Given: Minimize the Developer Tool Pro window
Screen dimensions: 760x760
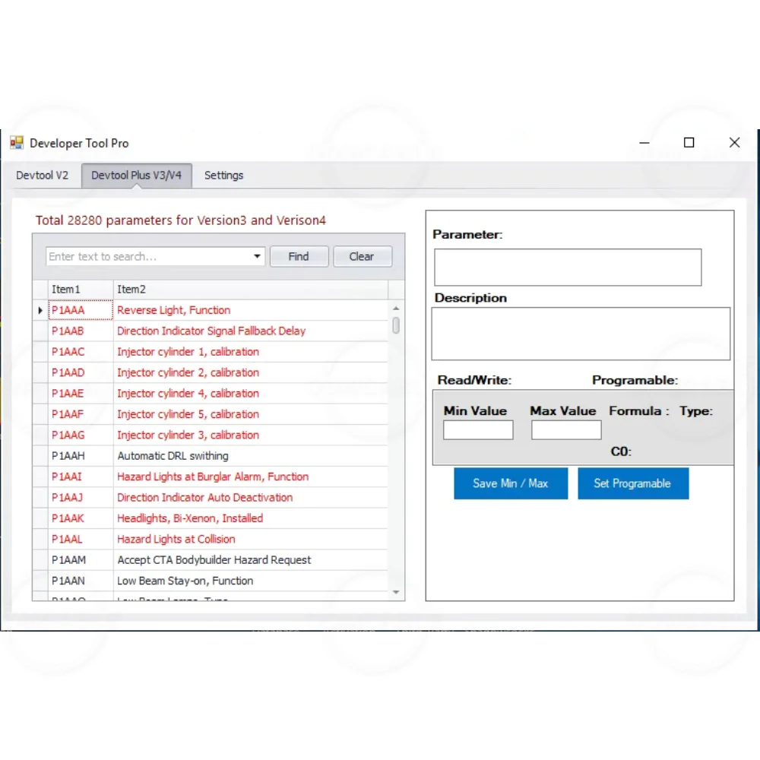Looking at the screenshot, I should coord(644,143).
